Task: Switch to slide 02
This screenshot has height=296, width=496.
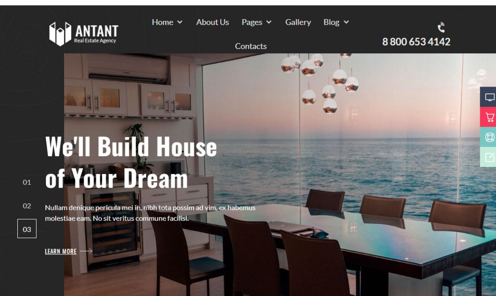Action: click(27, 206)
